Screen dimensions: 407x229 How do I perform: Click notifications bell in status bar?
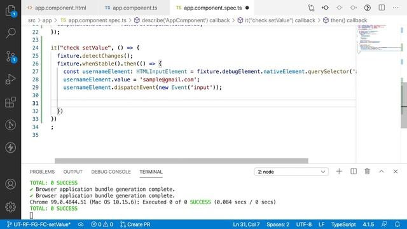pos(397,225)
